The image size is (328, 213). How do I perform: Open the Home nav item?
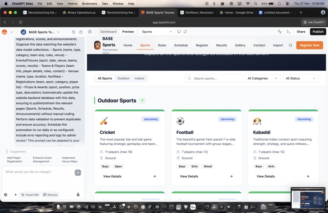click(128, 45)
